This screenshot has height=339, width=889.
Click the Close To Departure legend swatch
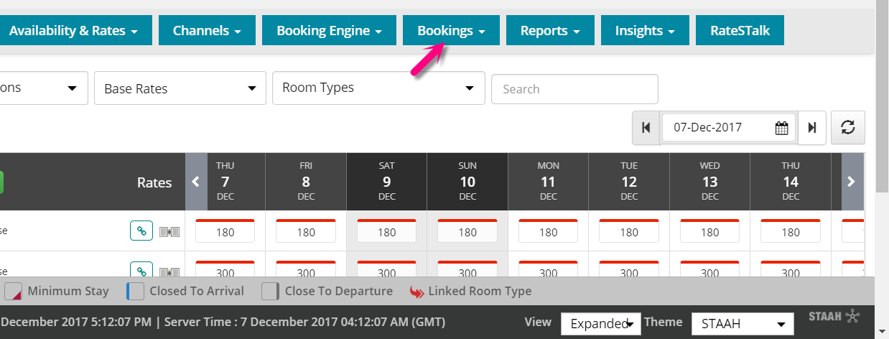click(270, 292)
